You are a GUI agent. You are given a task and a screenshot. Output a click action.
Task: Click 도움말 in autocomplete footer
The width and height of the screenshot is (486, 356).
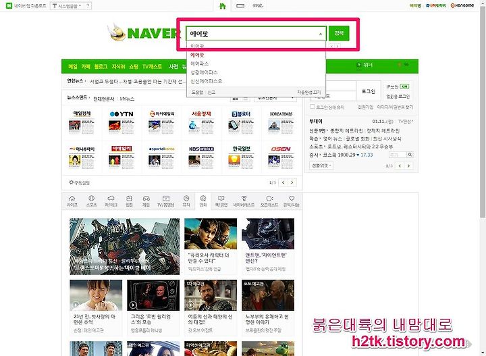click(197, 92)
